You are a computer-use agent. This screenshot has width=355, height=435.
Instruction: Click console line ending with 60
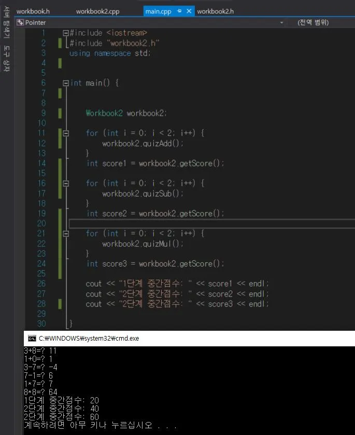62,417
